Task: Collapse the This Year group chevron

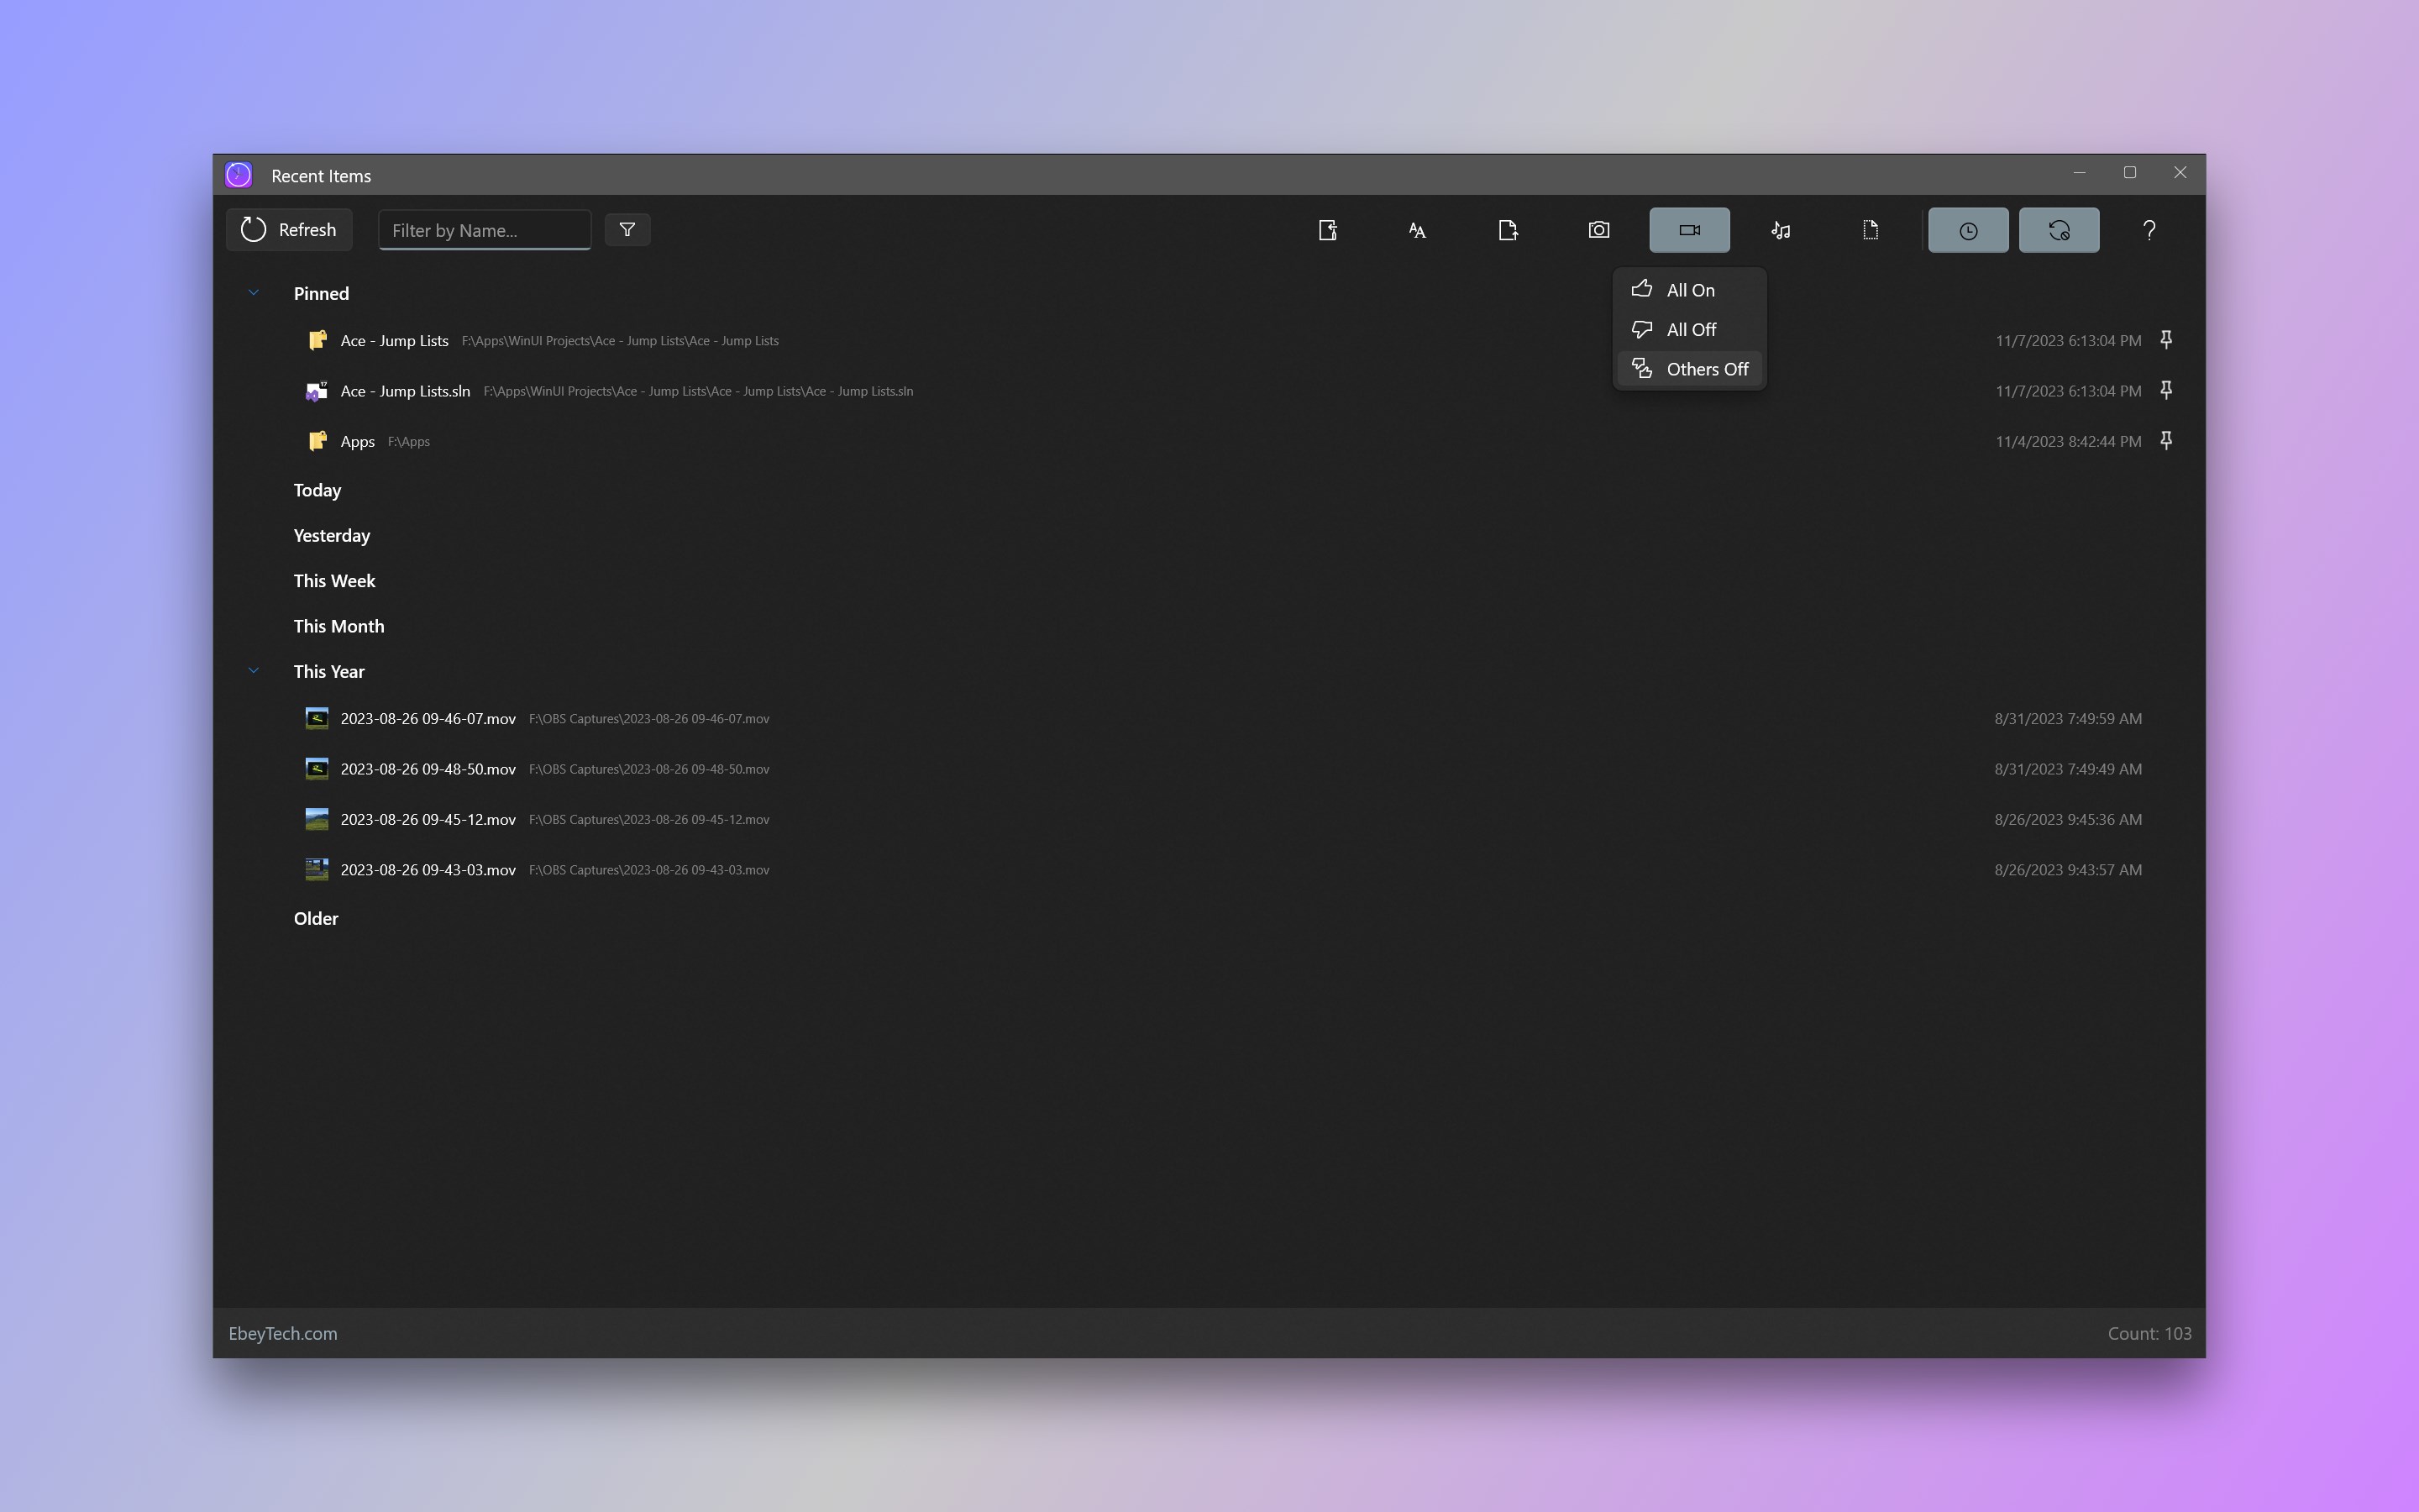Action: (x=253, y=671)
